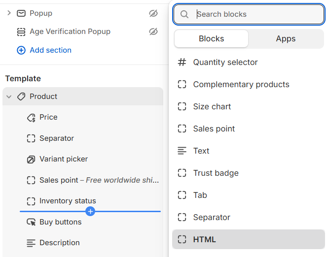Select Inventory status block in tree
This screenshot has height=257, width=328.
pyautogui.click(x=68, y=201)
